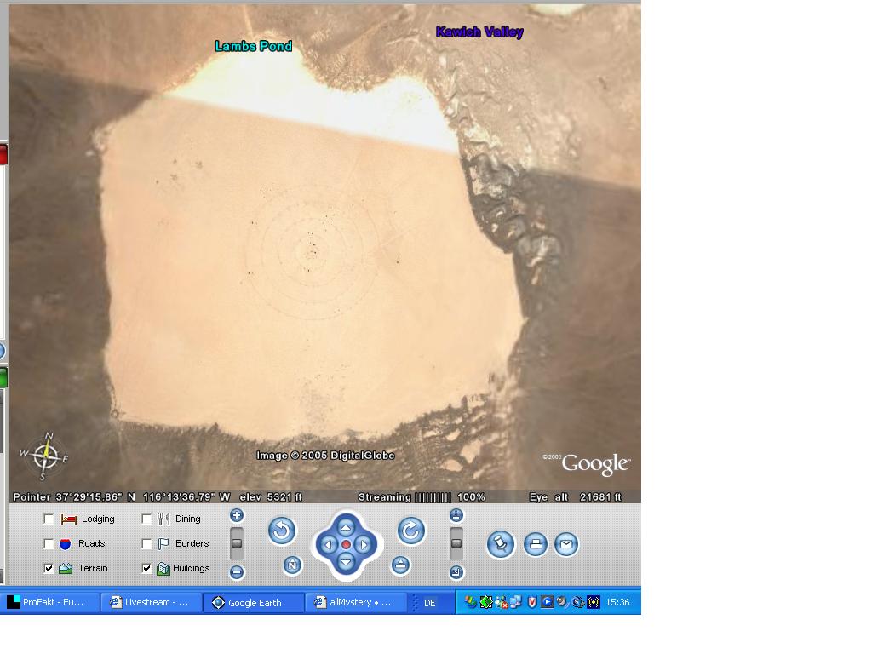This screenshot has width=872, height=654.
Task: Rotate the view counterclockwise
Action: [282, 531]
